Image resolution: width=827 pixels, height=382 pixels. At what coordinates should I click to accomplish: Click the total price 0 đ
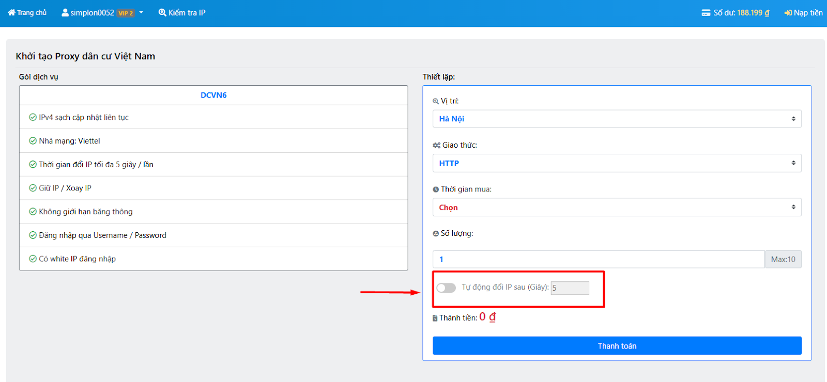(x=487, y=317)
